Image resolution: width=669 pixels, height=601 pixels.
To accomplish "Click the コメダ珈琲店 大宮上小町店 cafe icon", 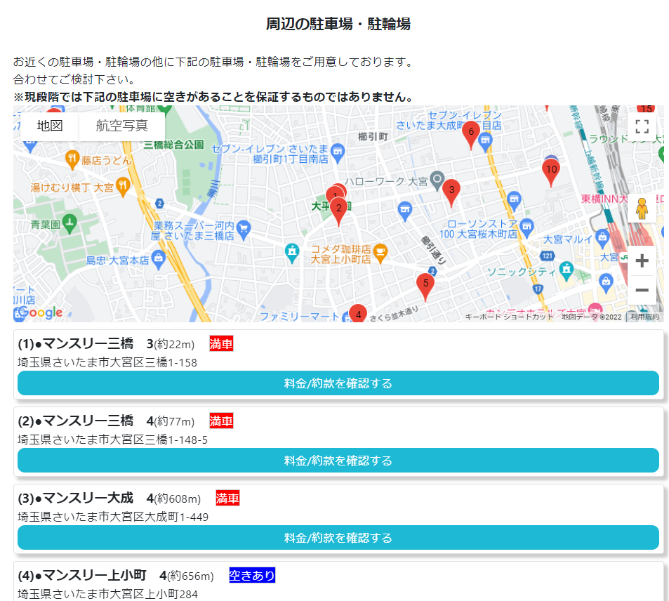I will pos(380,253).
